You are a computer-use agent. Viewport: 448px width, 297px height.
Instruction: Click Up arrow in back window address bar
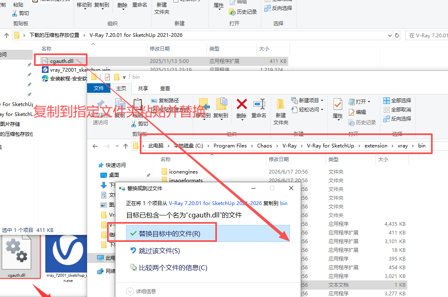(7, 35)
